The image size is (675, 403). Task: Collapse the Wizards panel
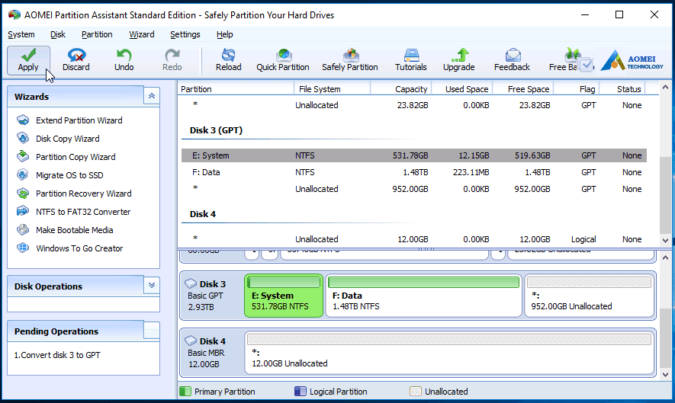pos(152,96)
